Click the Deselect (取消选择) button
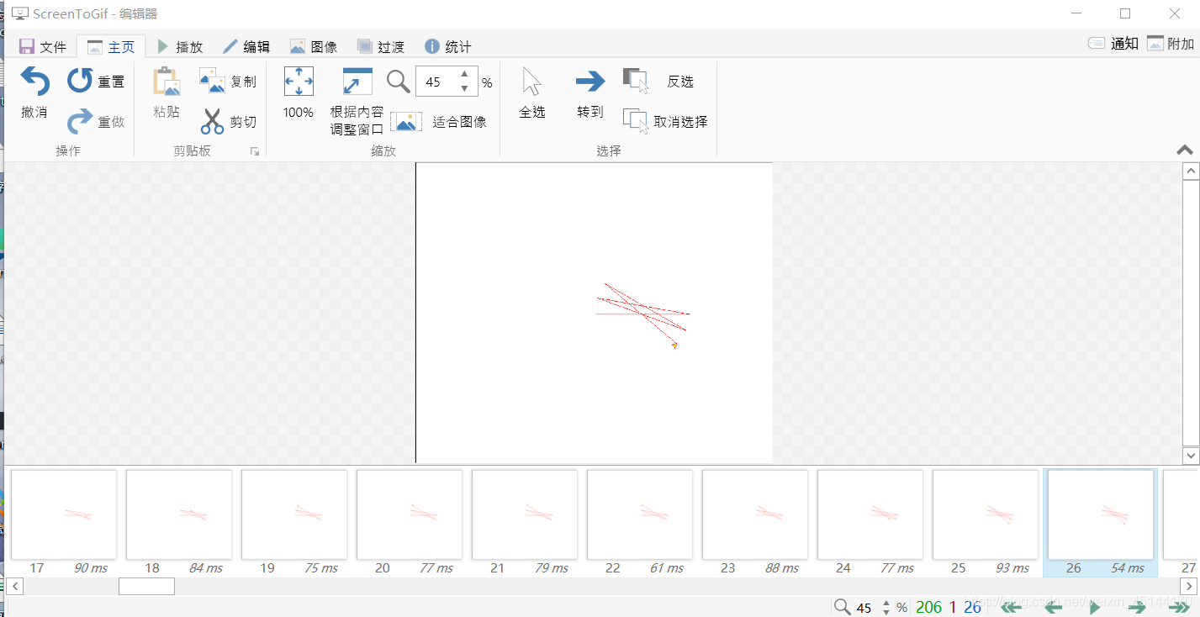Screen dimensions: 1200x617 coord(664,119)
